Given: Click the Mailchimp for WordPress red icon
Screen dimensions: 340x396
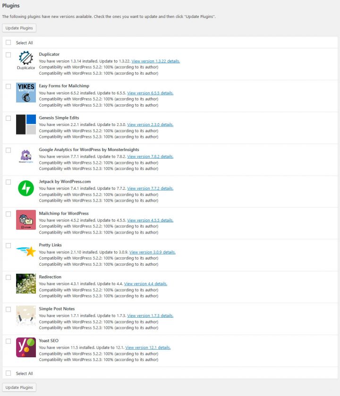Looking at the screenshot, I should [x=26, y=220].
